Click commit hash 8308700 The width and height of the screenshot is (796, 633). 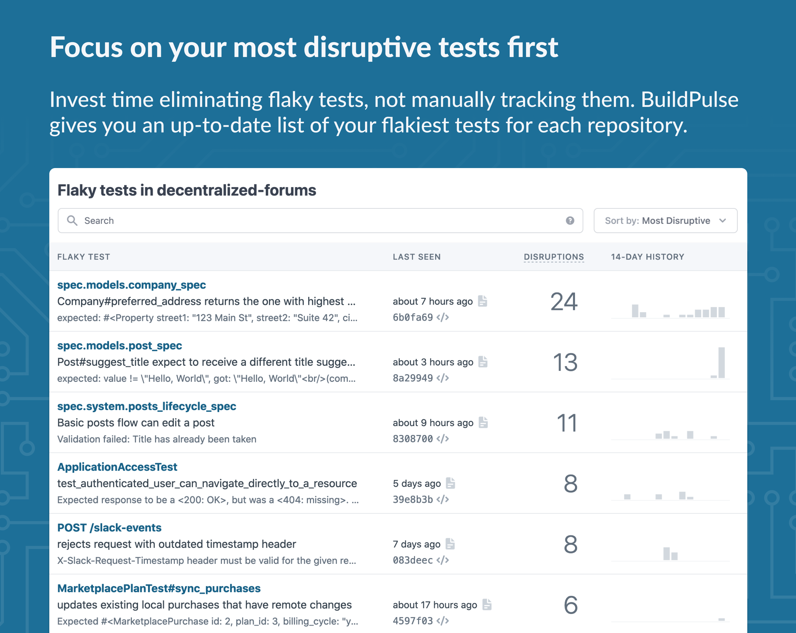tap(413, 439)
